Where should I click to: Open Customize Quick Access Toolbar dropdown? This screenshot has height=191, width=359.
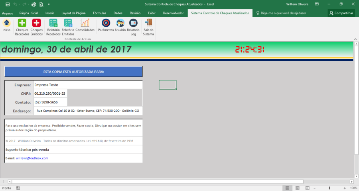[49, 4]
